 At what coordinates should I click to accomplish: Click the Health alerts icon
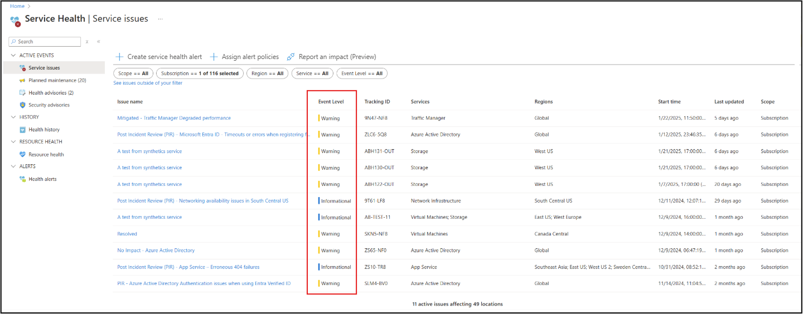22,179
